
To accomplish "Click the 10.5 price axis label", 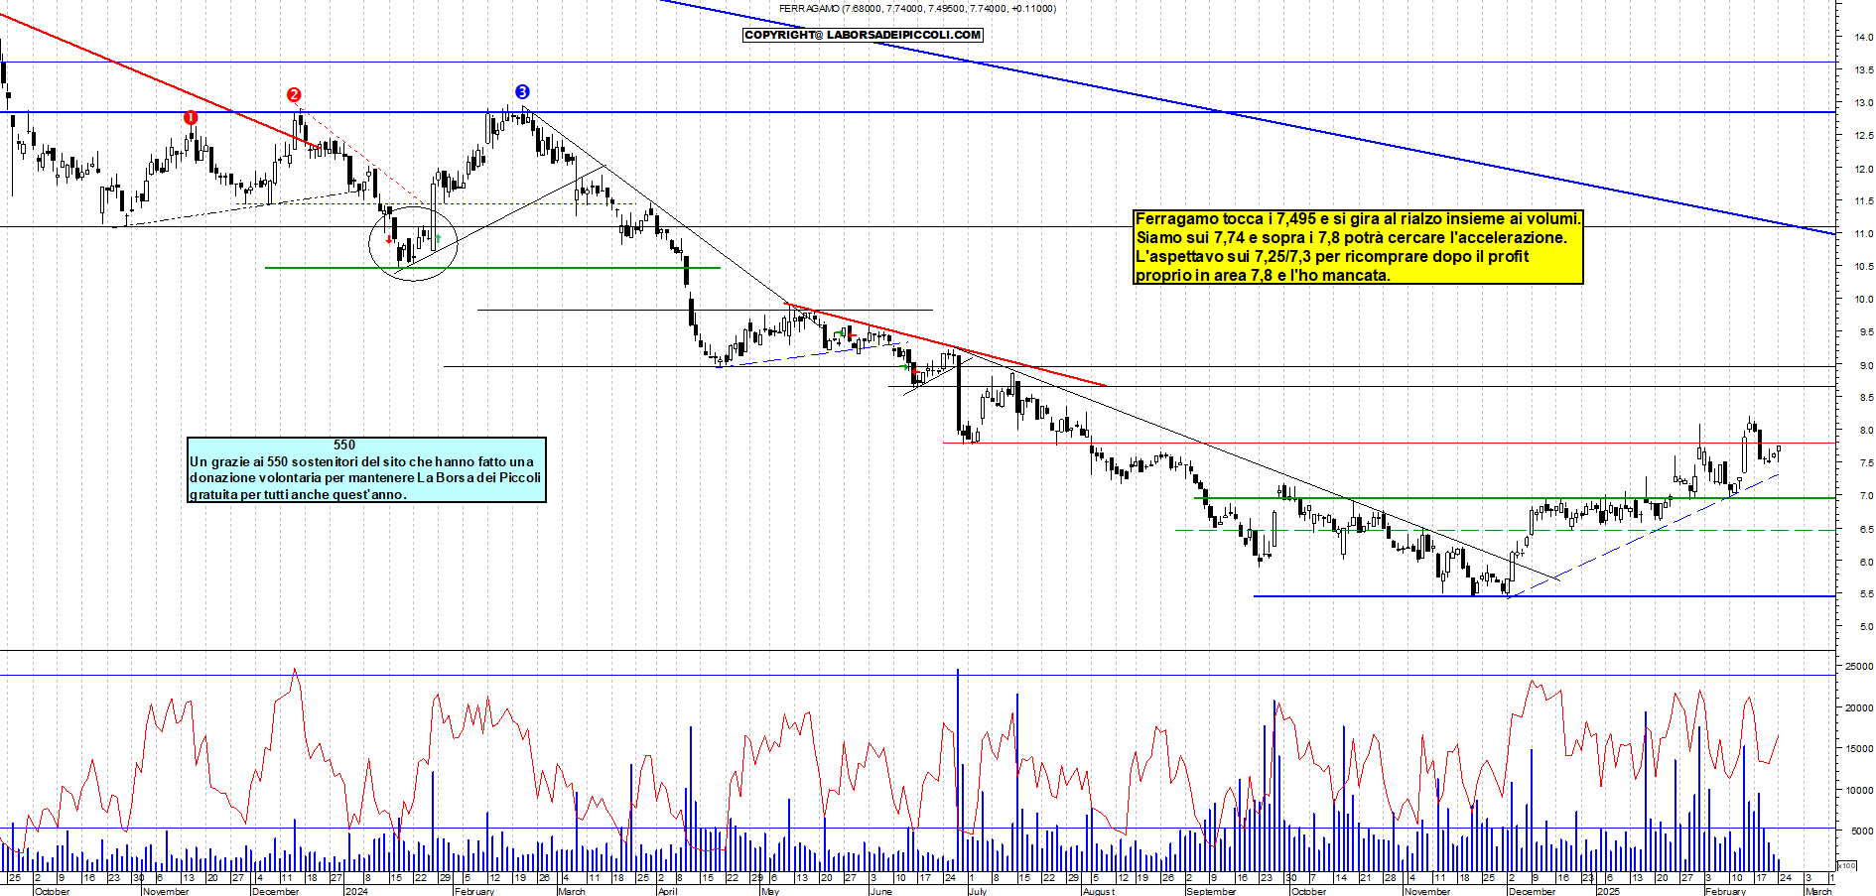I will click(1863, 267).
